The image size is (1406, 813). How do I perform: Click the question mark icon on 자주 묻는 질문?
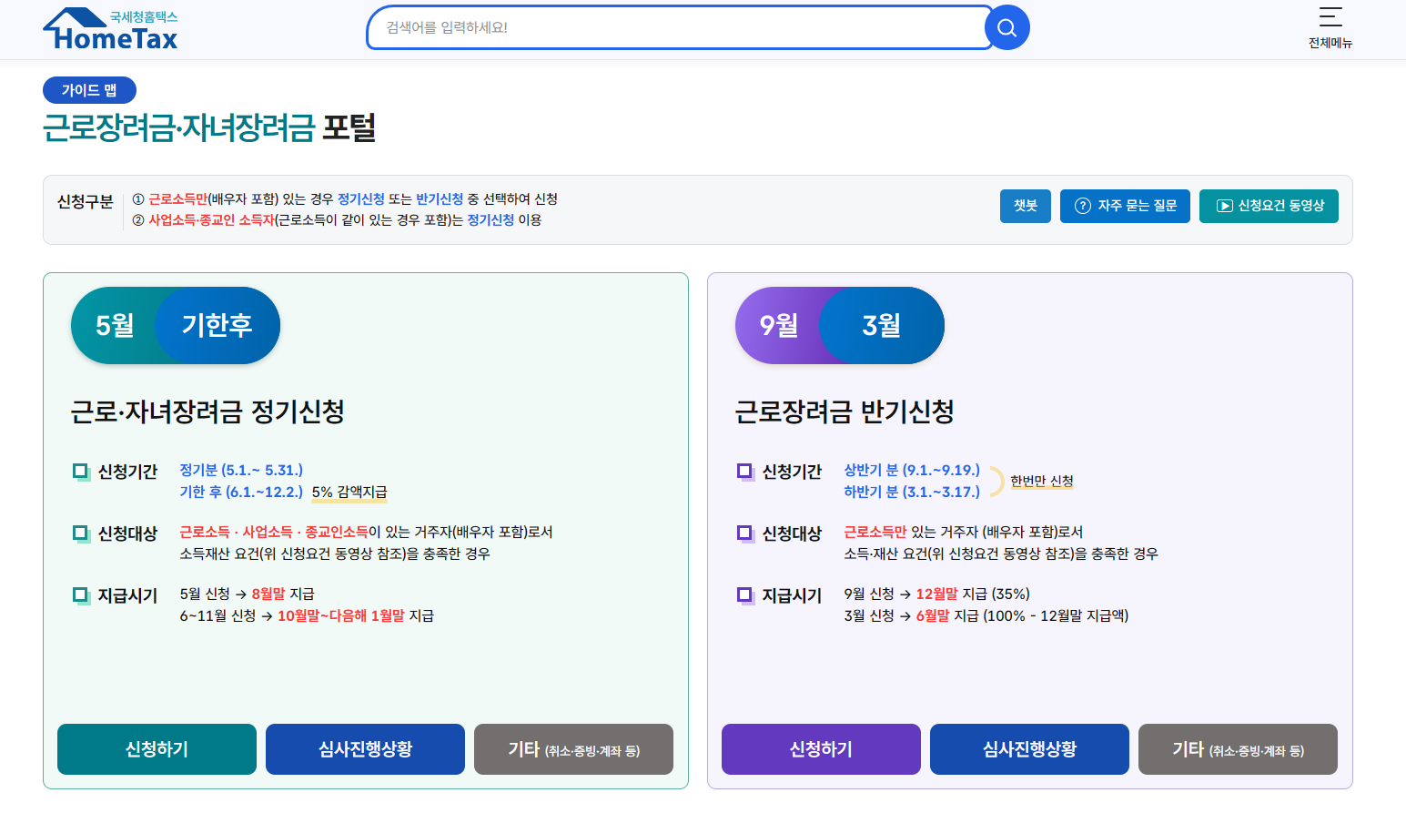(x=1082, y=206)
